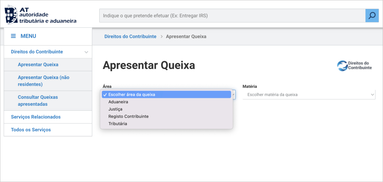Viewport: 383px width, 182px height.
Task: Open Todos os Serviços in the sidebar
Action: (31, 130)
